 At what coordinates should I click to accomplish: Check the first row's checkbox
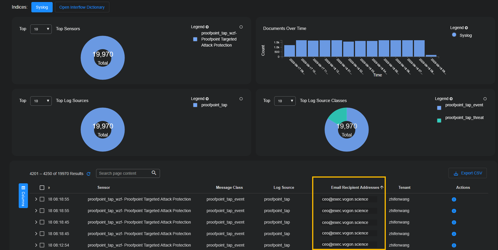pos(42,199)
